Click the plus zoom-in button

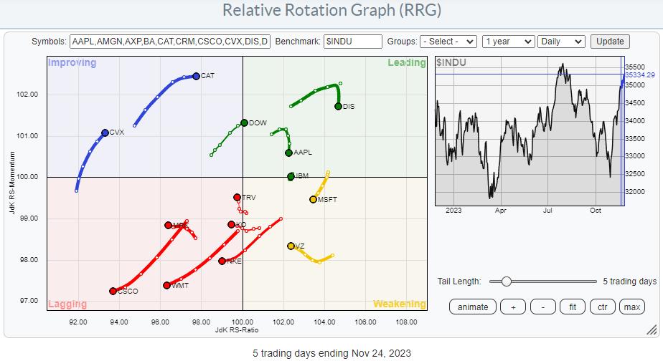(x=513, y=307)
